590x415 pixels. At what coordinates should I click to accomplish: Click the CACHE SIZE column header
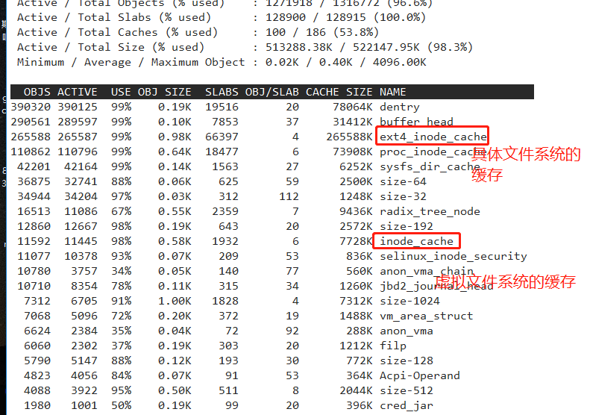point(339,92)
